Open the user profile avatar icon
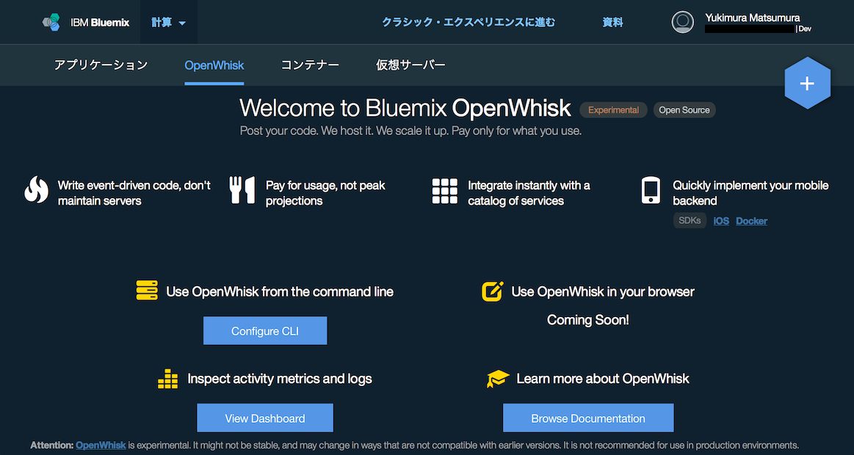This screenshot has height=455, width=854. click(x=682, y=22)
